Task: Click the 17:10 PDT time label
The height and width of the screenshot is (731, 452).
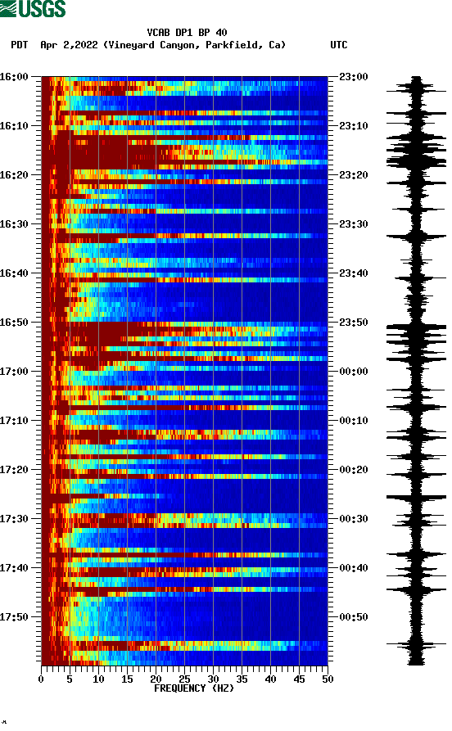Action: (14, 421)
